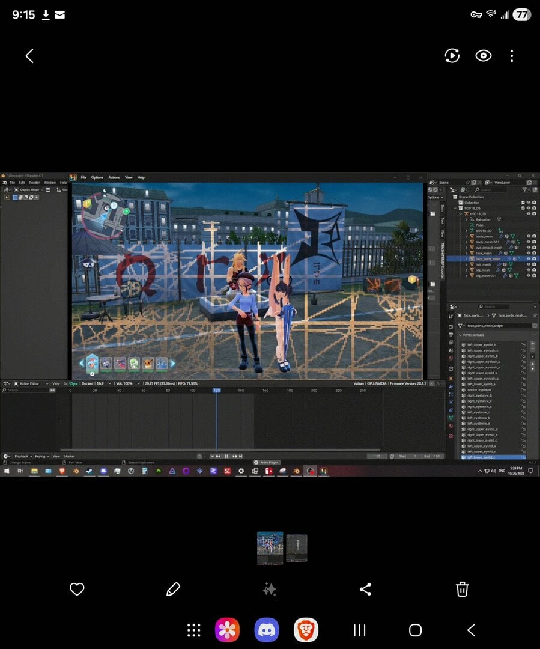540x649 pixels.
Task: Tap the AI sparkle enhance icon
Action: 269,589
